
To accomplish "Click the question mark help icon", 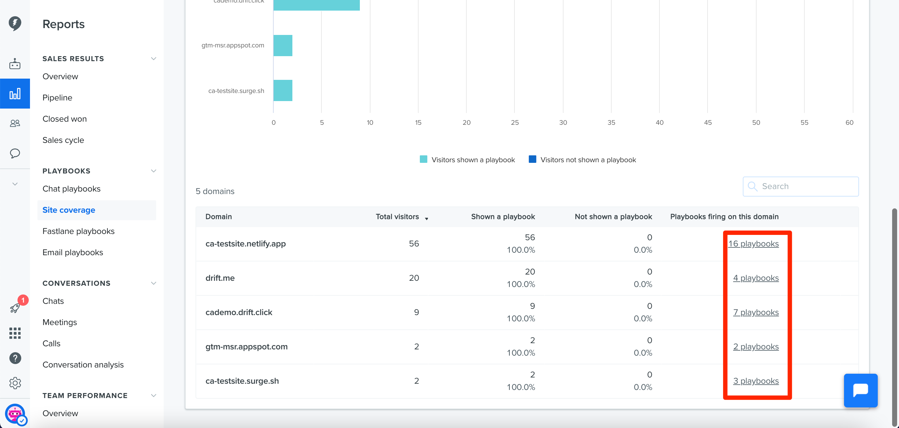I will 15,358.
